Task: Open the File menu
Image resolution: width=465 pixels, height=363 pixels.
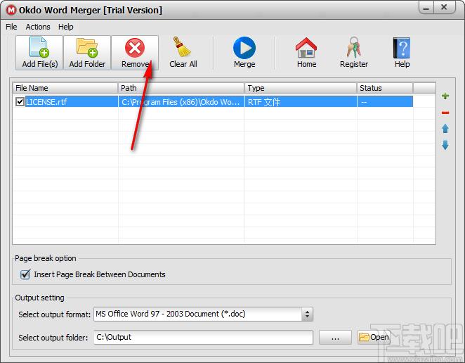Action: 11,27
